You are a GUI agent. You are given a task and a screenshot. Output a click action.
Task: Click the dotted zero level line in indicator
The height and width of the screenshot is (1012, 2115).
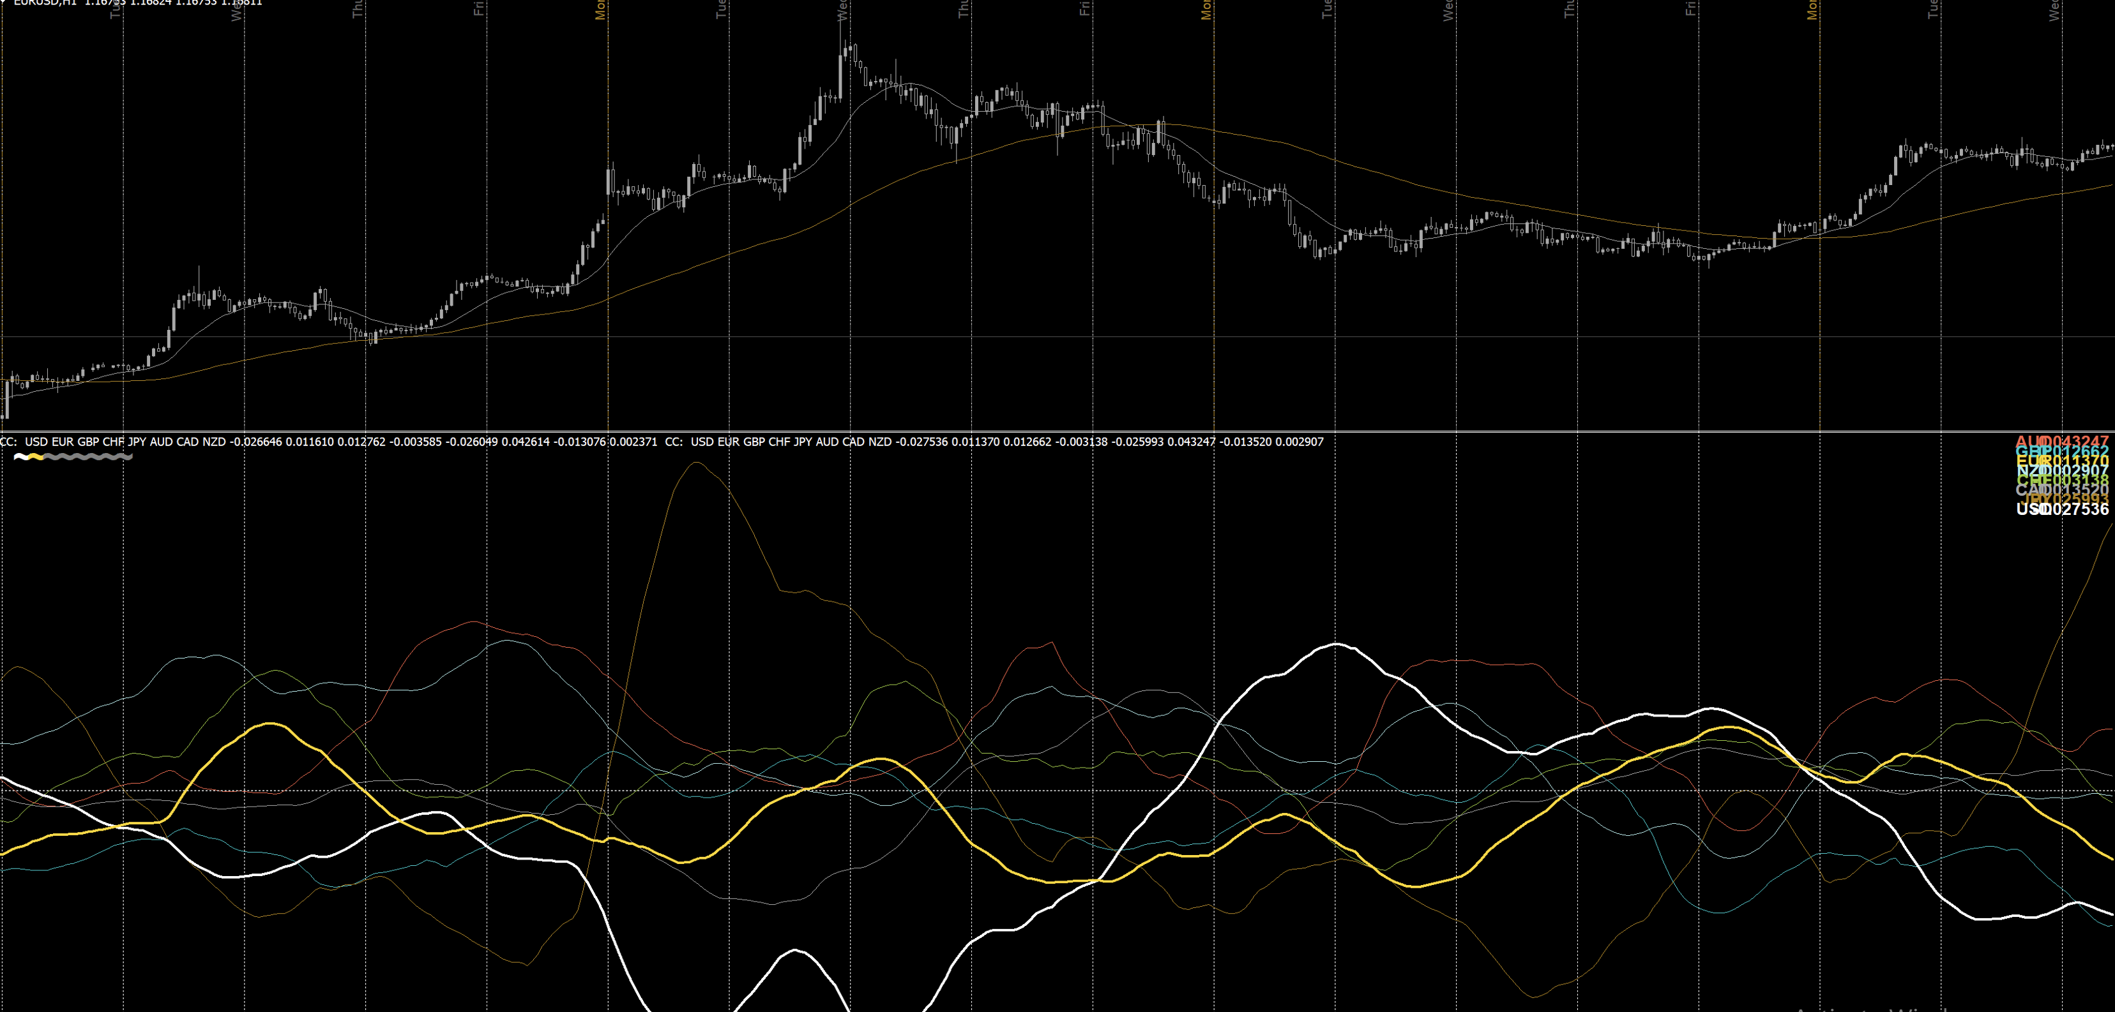1057,791
